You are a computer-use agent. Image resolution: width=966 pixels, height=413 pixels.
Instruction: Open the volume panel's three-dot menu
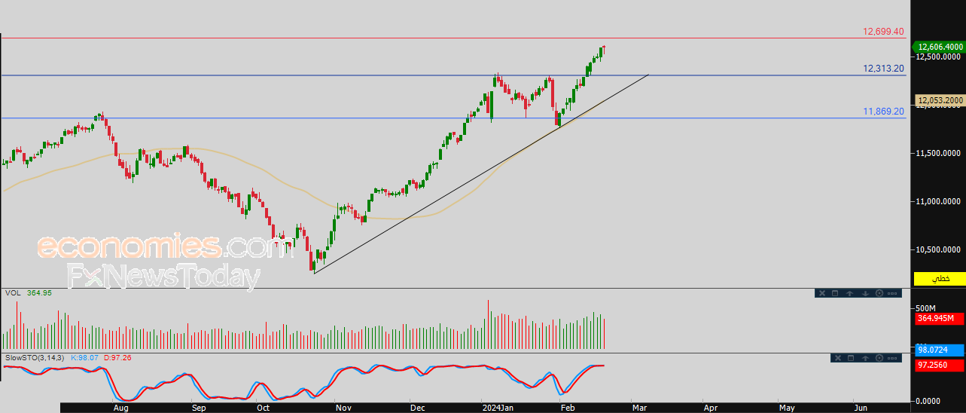click(x=892, y=293)
